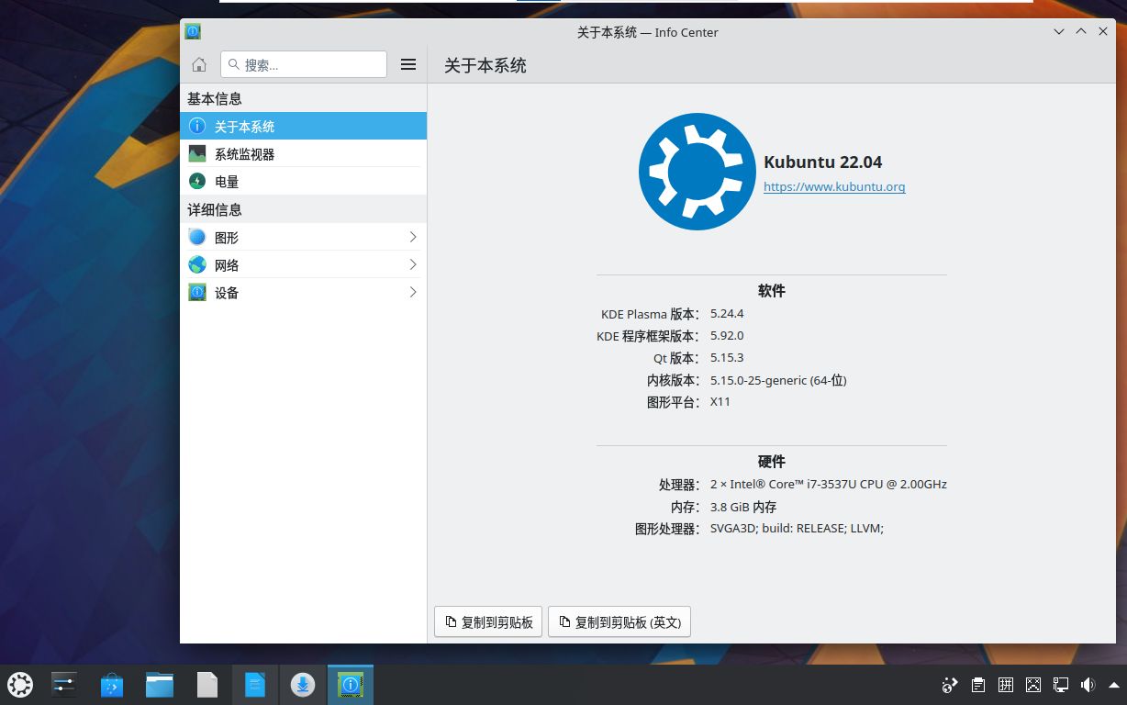Open the volume tray icon
The image size is (1127, 705).
coord(1088,685)
